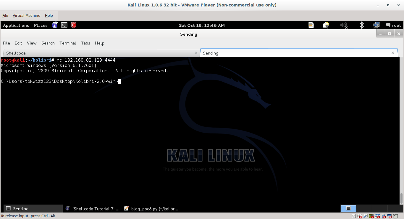Open the Bluetooth indicator in top panel

(x=361, y=25)
